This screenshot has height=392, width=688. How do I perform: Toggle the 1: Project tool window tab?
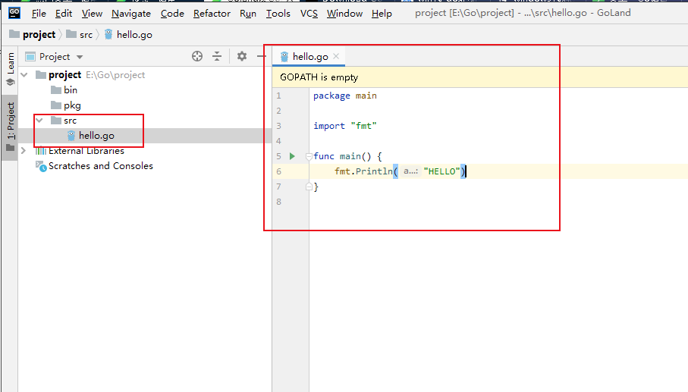coord(10,127)
